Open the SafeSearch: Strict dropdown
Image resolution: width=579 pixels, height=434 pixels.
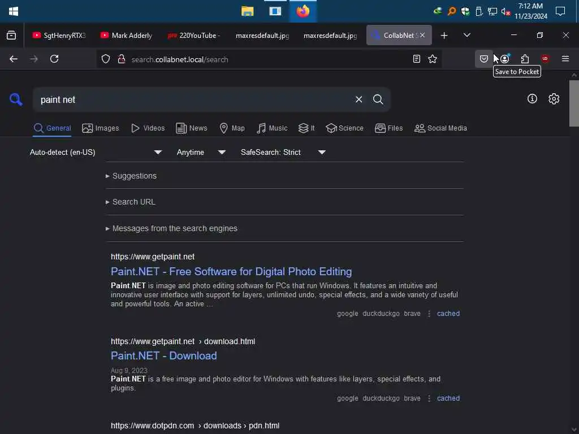click(283, 152)
